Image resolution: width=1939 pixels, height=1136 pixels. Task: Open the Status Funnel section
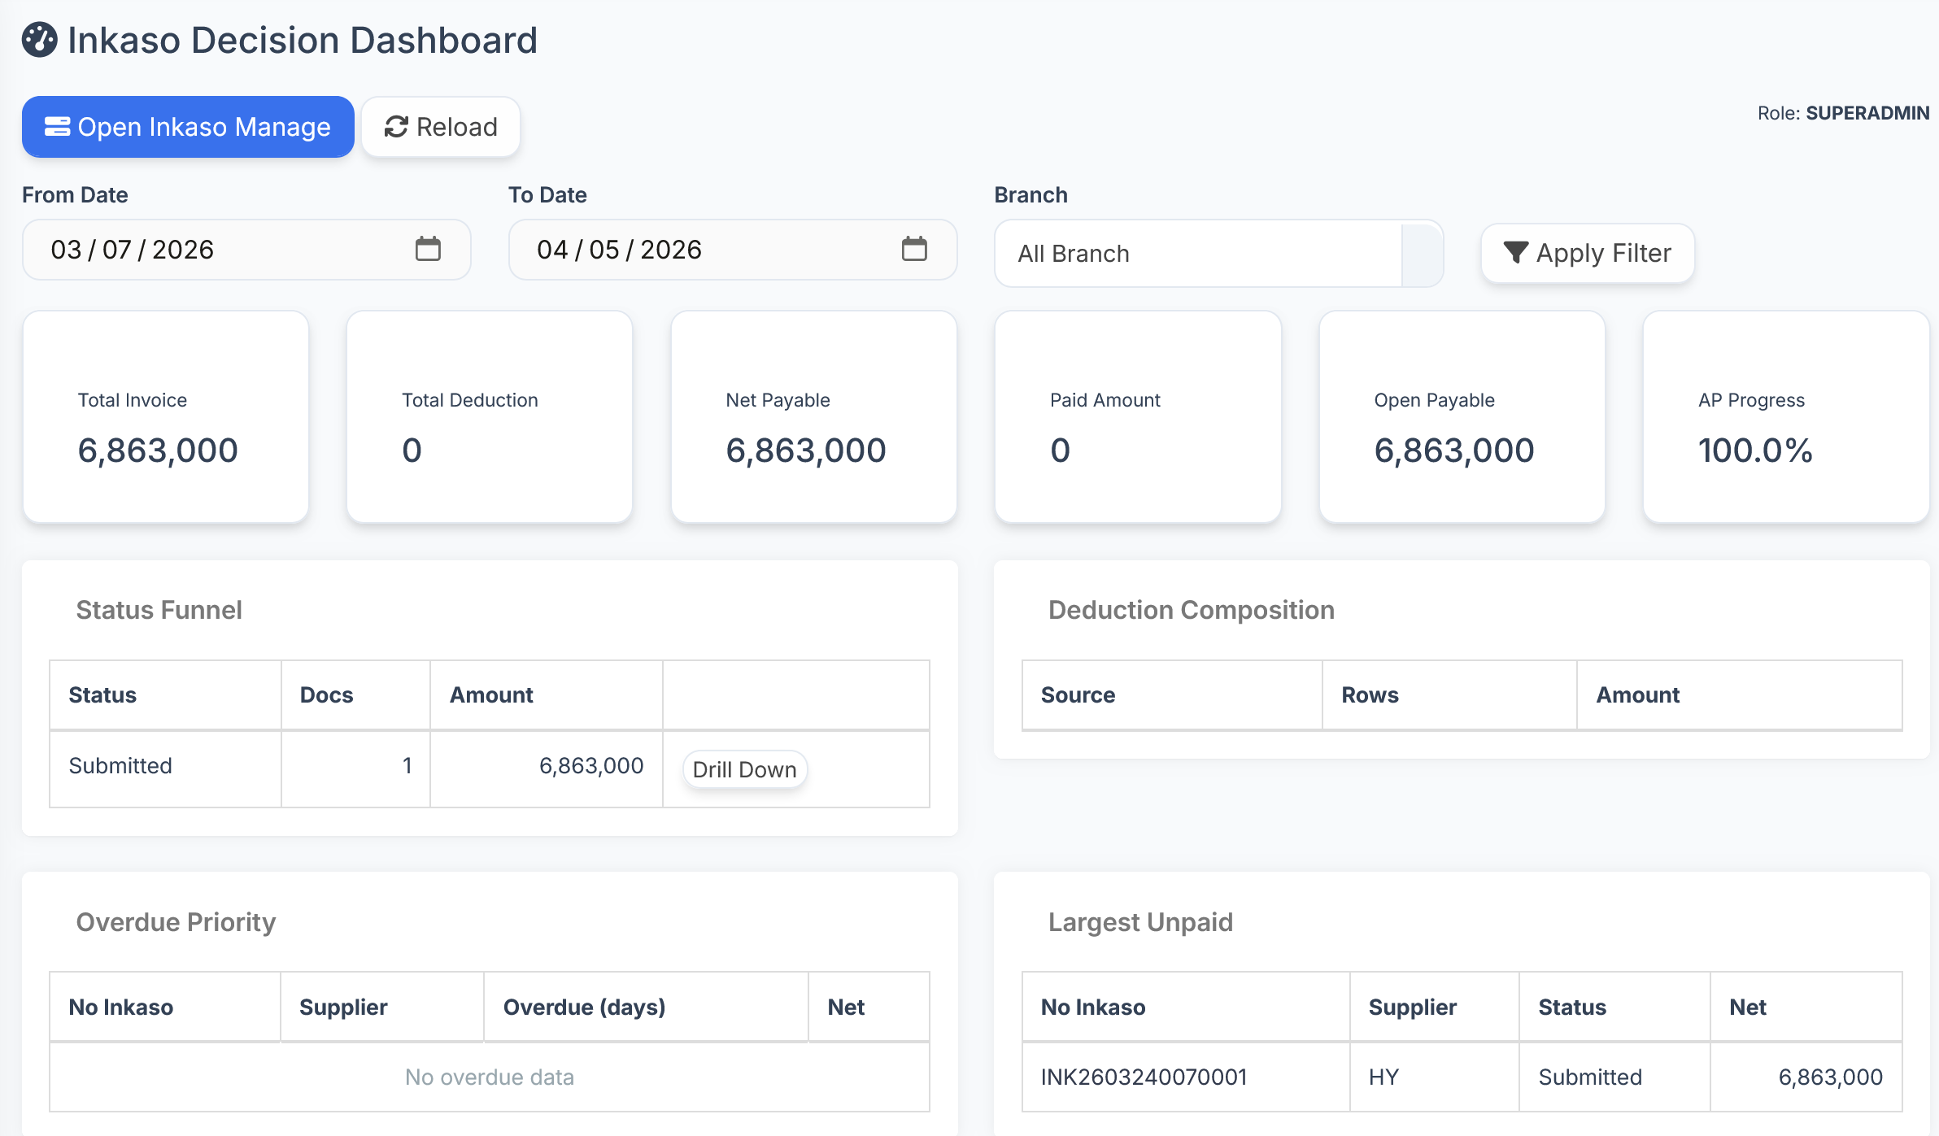(159, 610)
